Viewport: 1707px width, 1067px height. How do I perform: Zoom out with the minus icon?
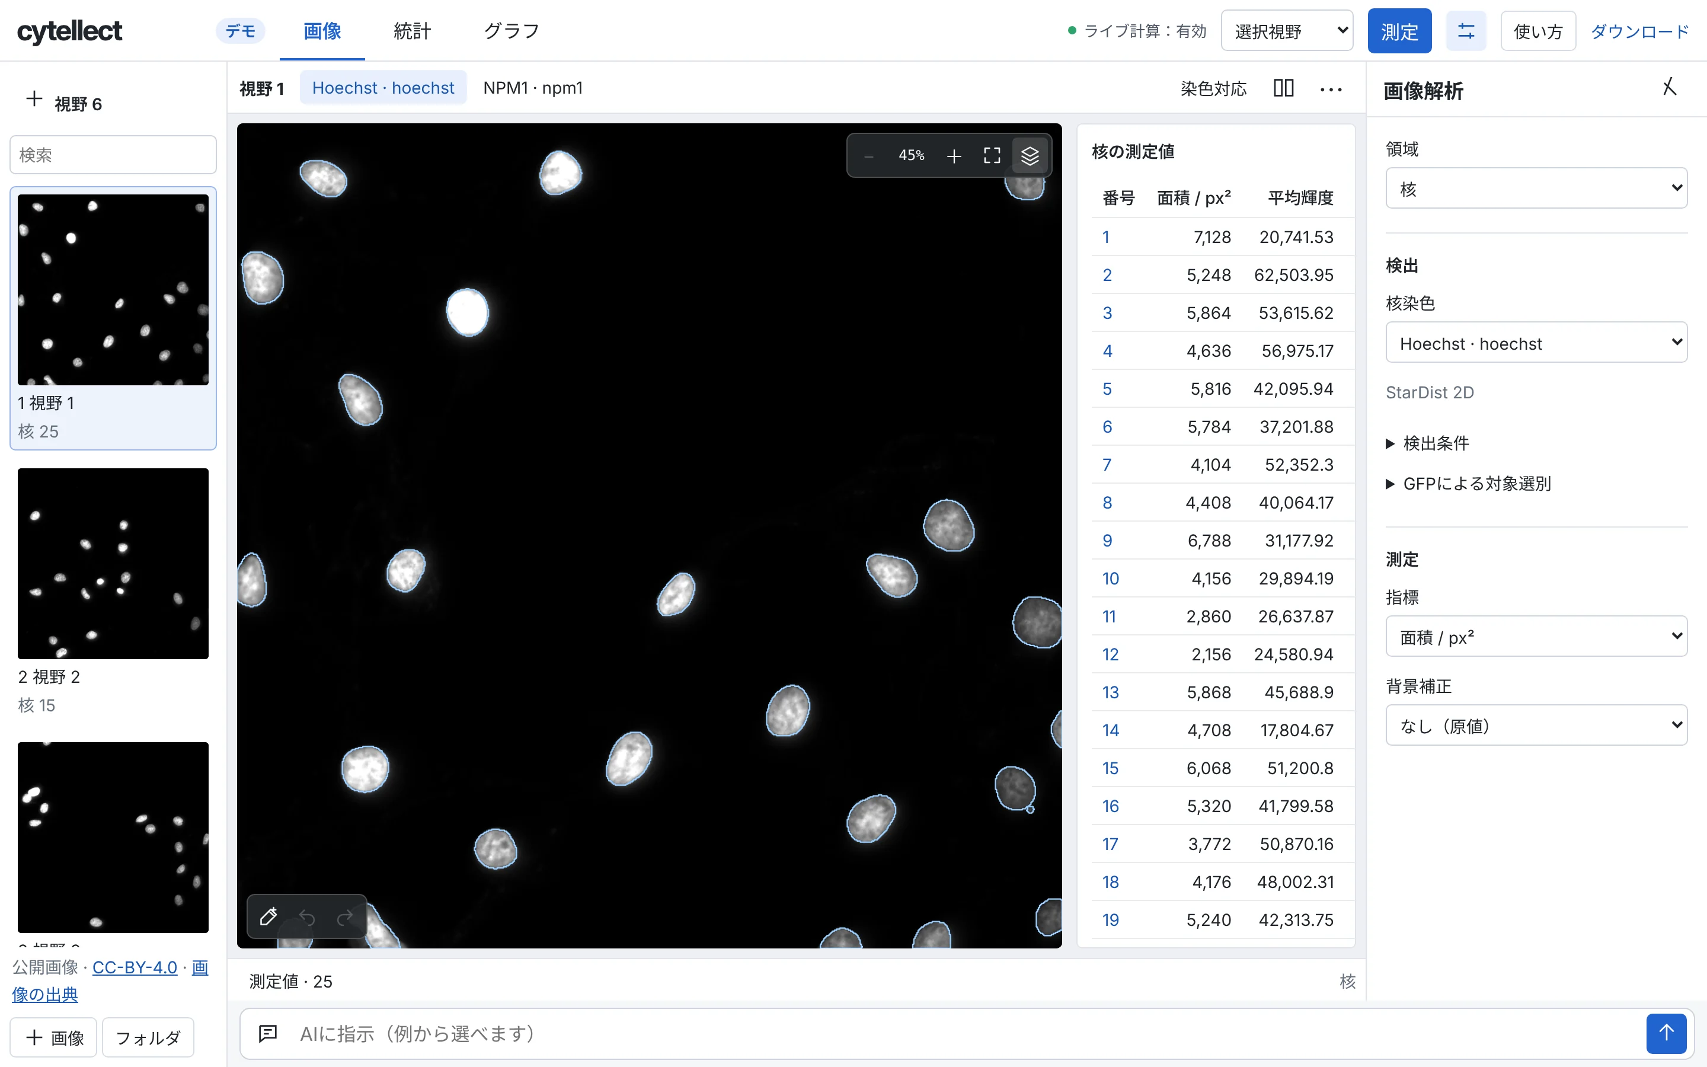coord(868,156)
